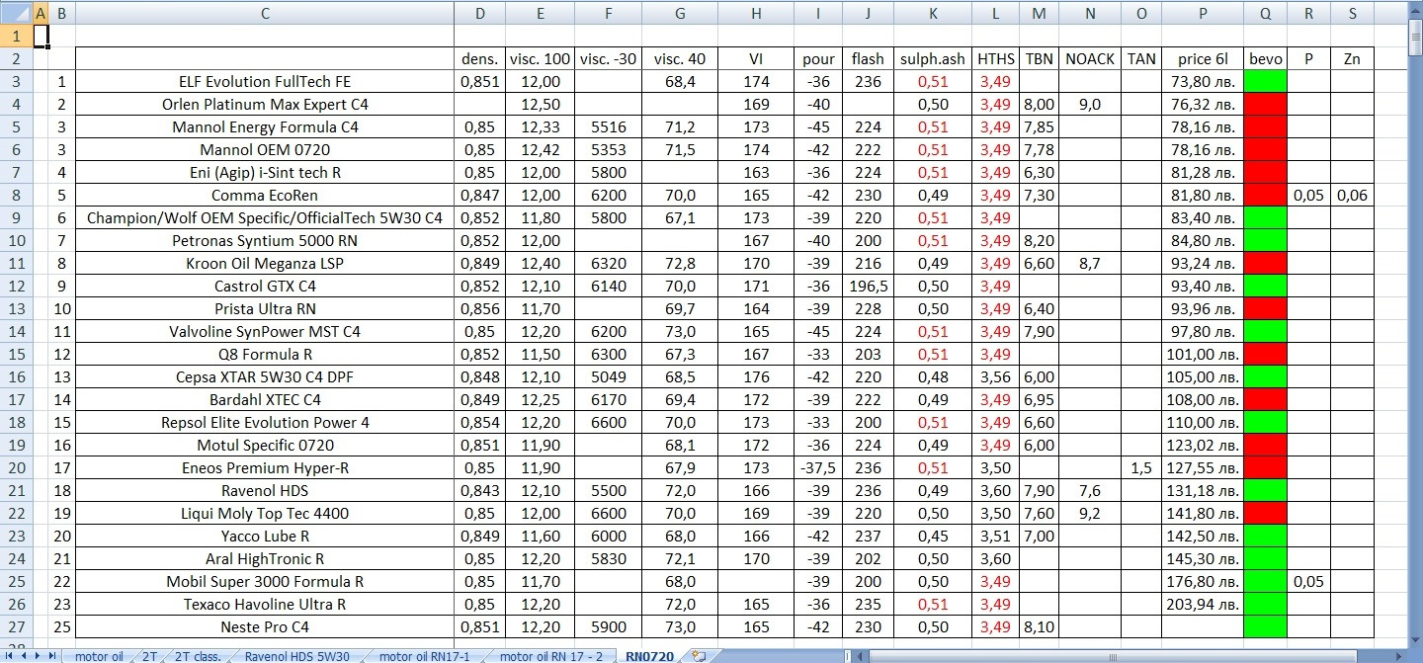Click green bevo cell for ELF Evolution
The width and height of the screenshot is (1423, 663).
click(1265, 82)
